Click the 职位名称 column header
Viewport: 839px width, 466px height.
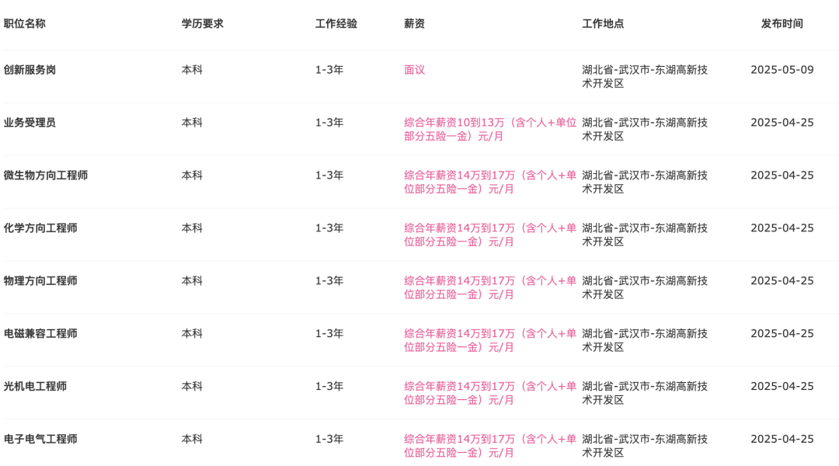tap(25, 23)
